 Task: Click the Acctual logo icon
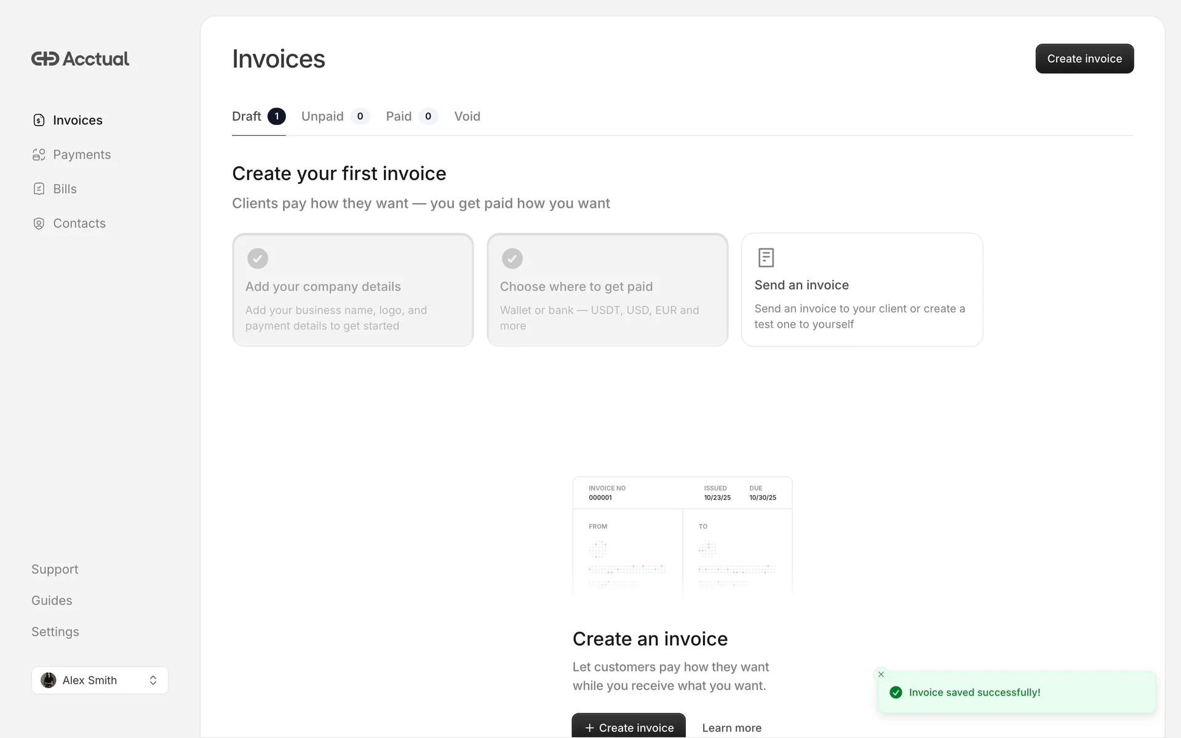point(45,59)
